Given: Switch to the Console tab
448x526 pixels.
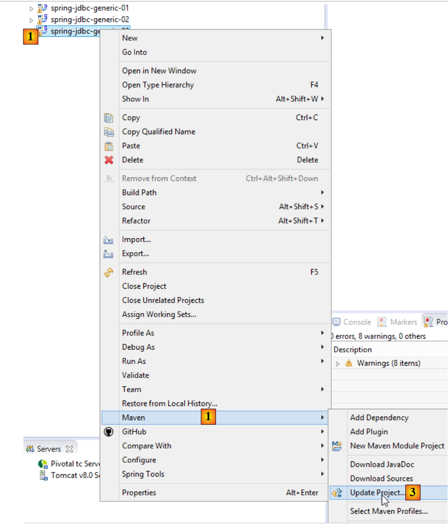Looking at the screenshot, I should 352,322.
